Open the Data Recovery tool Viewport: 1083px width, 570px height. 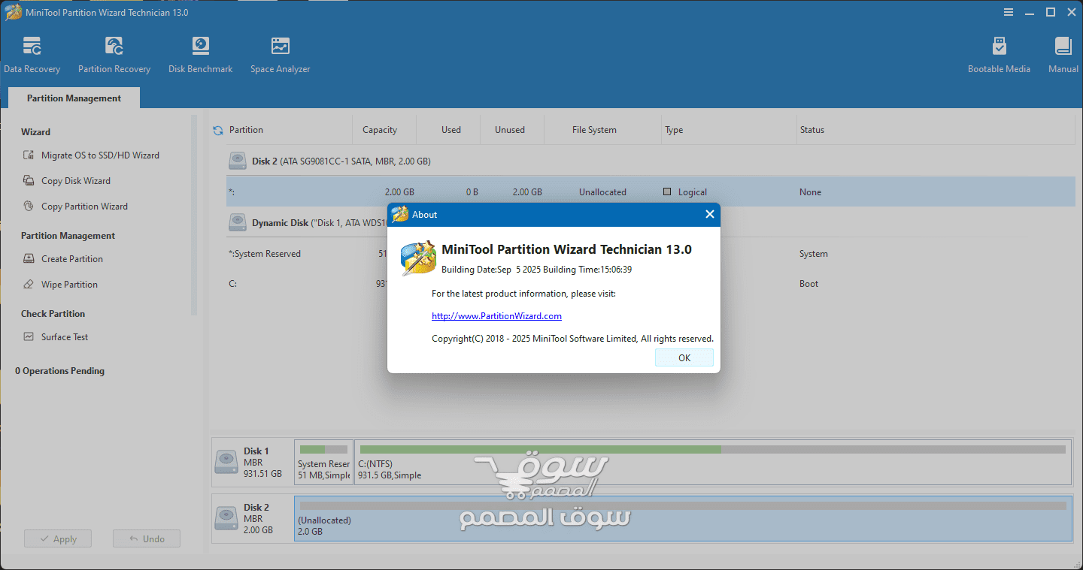(32, 53)
